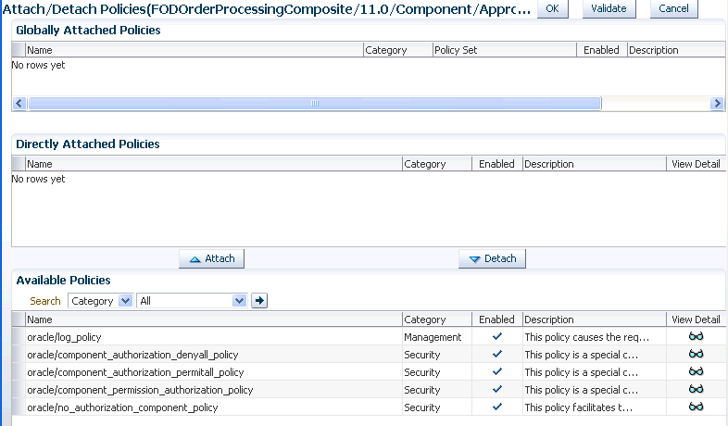This screenshot has width=728, height=426.
Task: Select row handle for oracle/log_policy
Action: point(19,336)
